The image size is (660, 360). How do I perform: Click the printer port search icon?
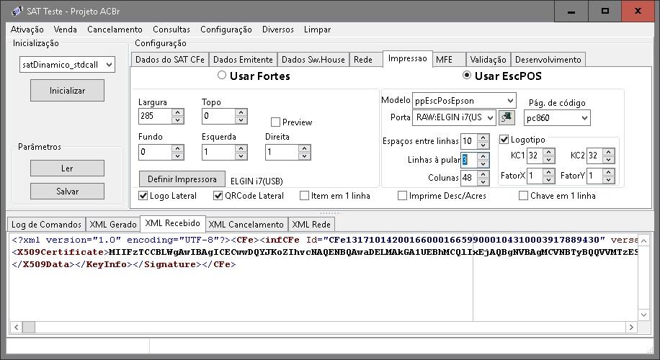(507, 117)
